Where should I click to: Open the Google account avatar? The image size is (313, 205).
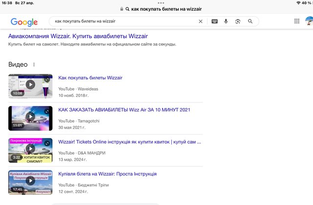pyautogui.click(x=309, y=21)
